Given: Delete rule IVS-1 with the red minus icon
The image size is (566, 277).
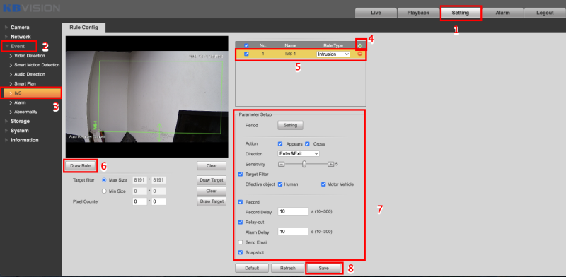Looking at the screenshot, I should tap(359, 54).
